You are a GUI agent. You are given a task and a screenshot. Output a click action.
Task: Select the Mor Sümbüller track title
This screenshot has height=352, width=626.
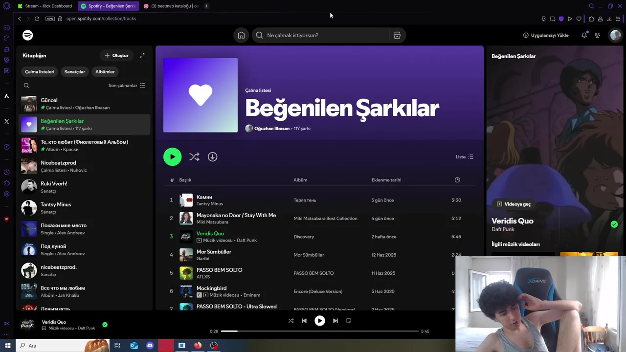(x=214, y=252)
